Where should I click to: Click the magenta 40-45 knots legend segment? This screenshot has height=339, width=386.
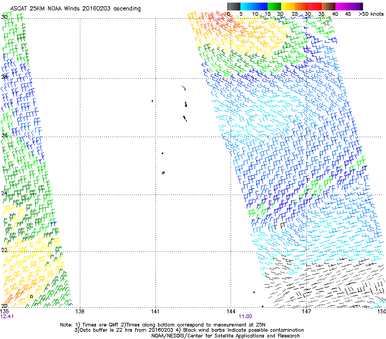342,6
